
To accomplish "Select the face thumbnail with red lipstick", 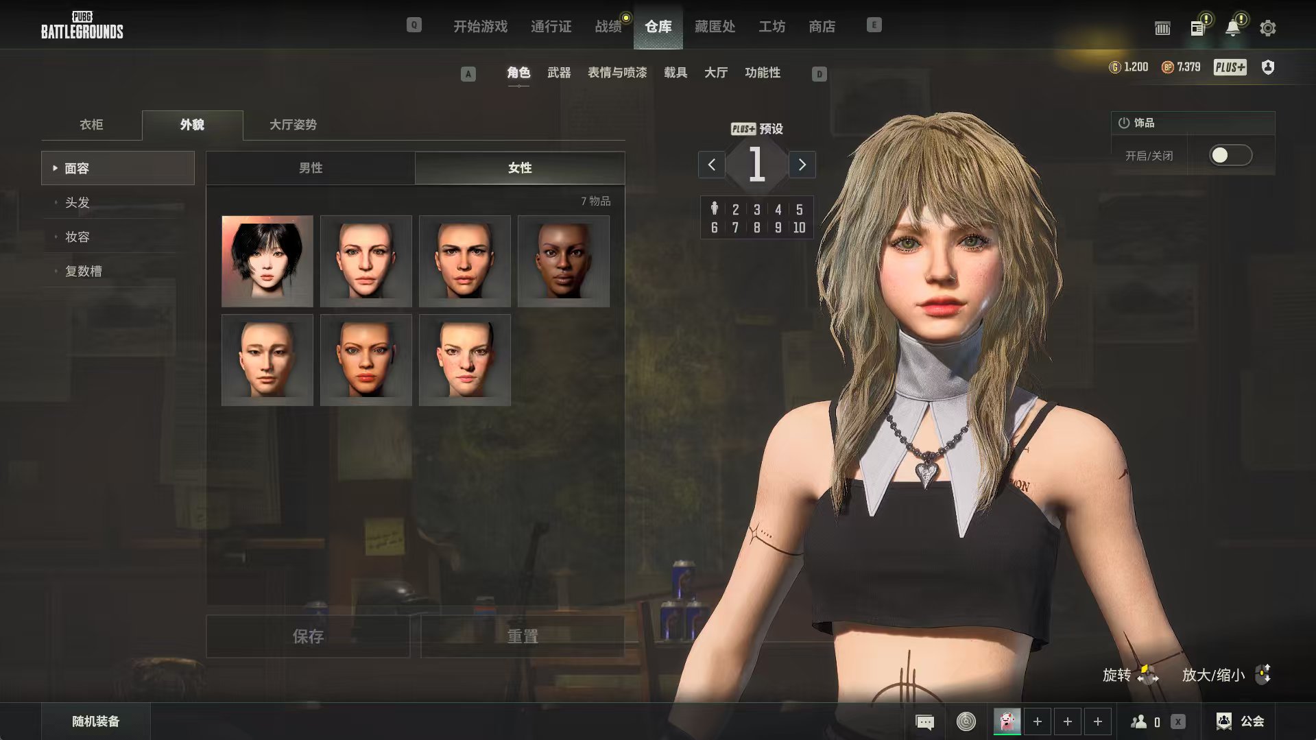I will pyautogui.click(x=366, y=360).
